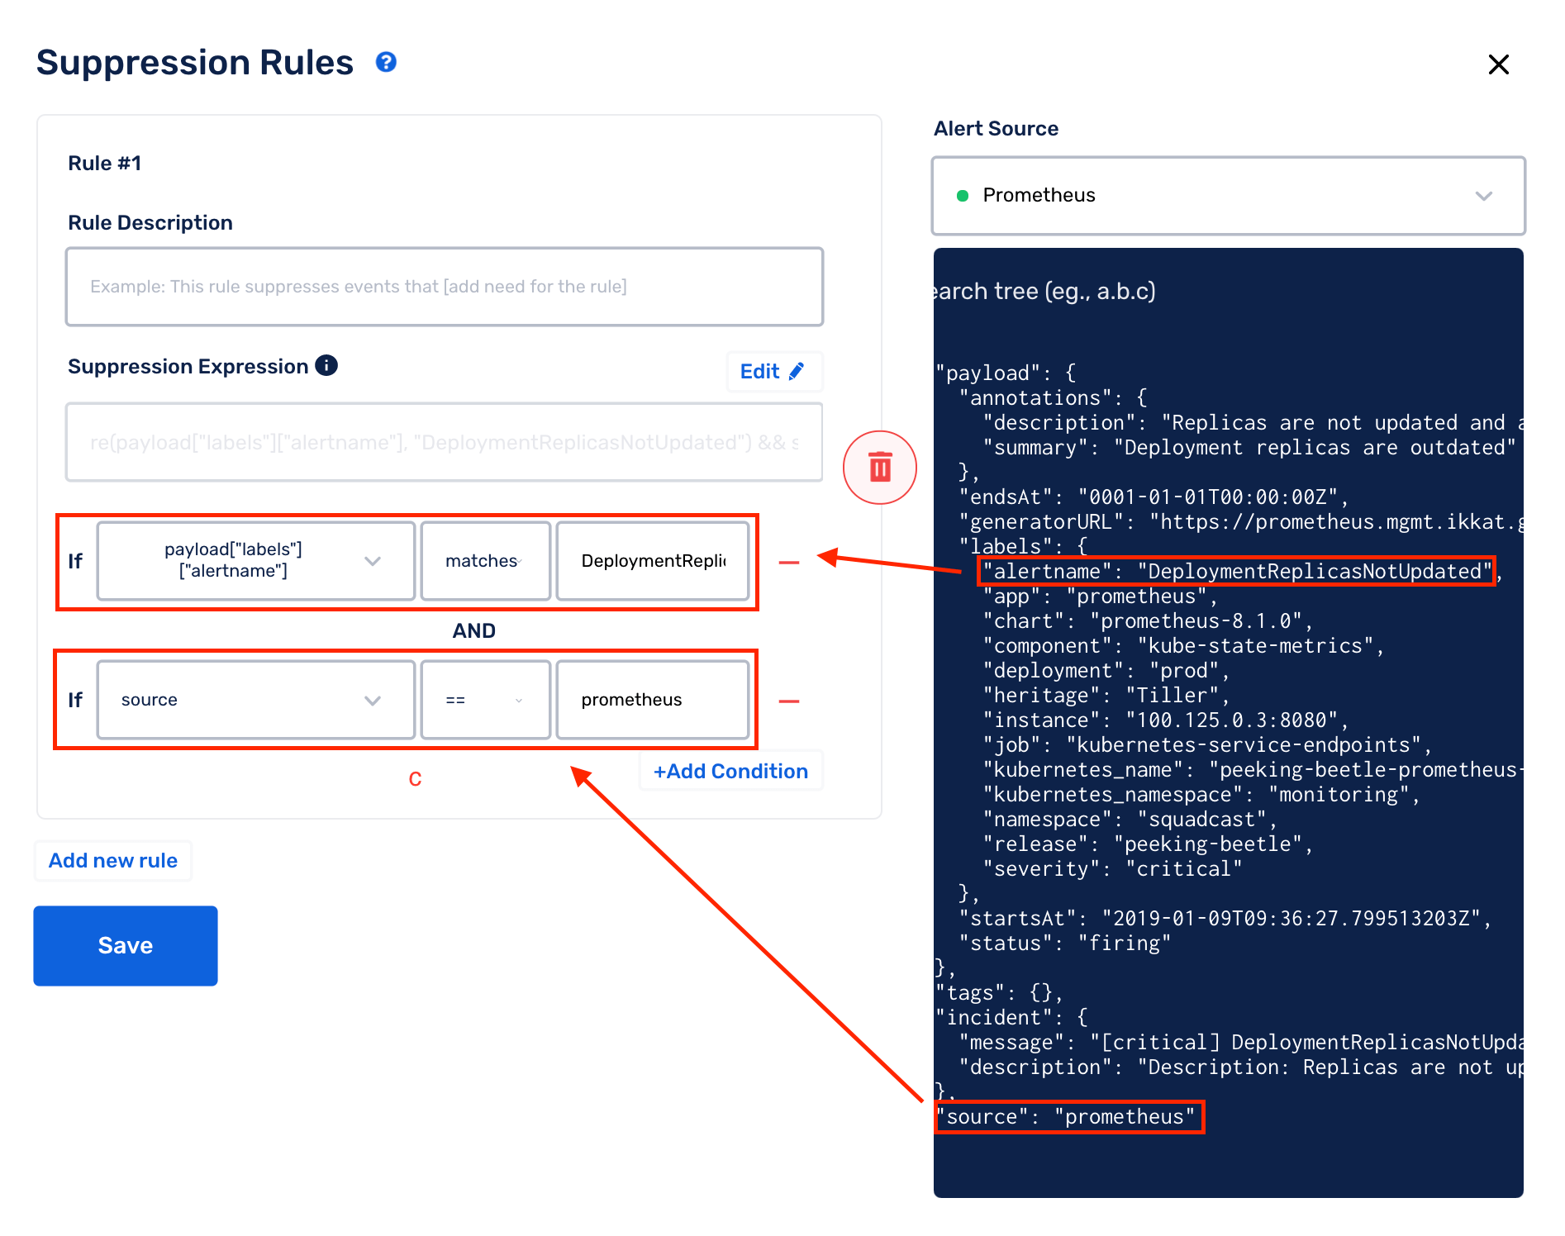
Task: Edit the DeploymentReplicasNotUpdated value field
Action: click(653, 561)
